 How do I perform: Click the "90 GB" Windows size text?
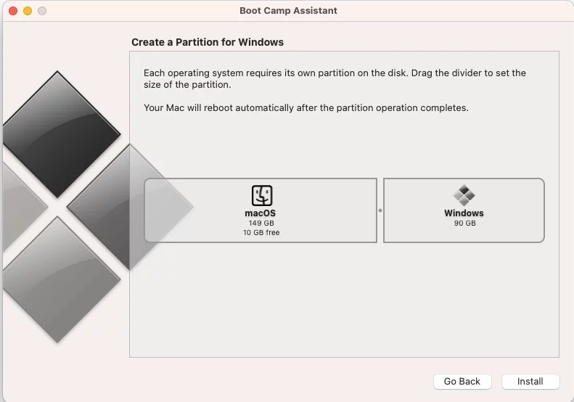pos(464,223)
